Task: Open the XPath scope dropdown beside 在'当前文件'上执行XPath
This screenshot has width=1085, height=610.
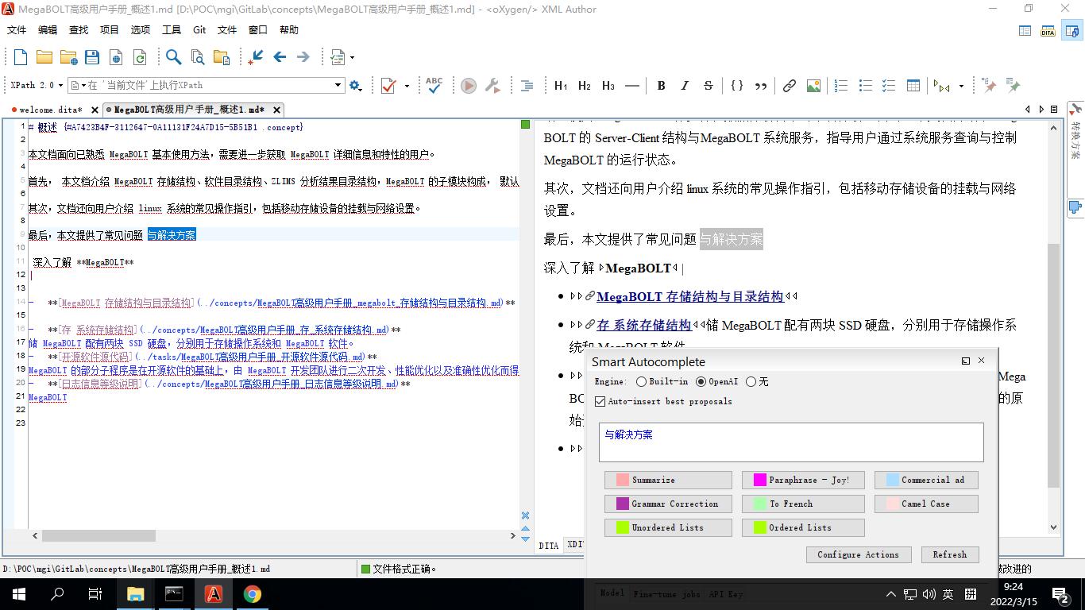Action: 79,85
